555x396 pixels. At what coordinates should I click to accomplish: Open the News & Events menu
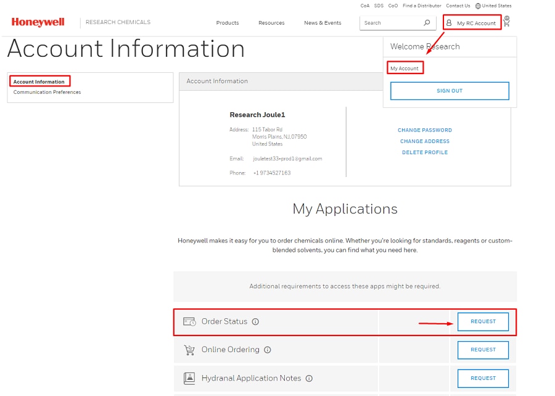(x=323, y=23)
